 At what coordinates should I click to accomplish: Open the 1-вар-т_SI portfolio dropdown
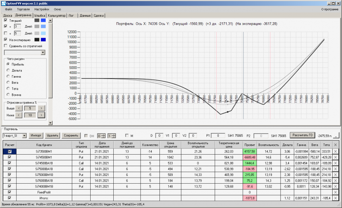click(x=24, y=136)
